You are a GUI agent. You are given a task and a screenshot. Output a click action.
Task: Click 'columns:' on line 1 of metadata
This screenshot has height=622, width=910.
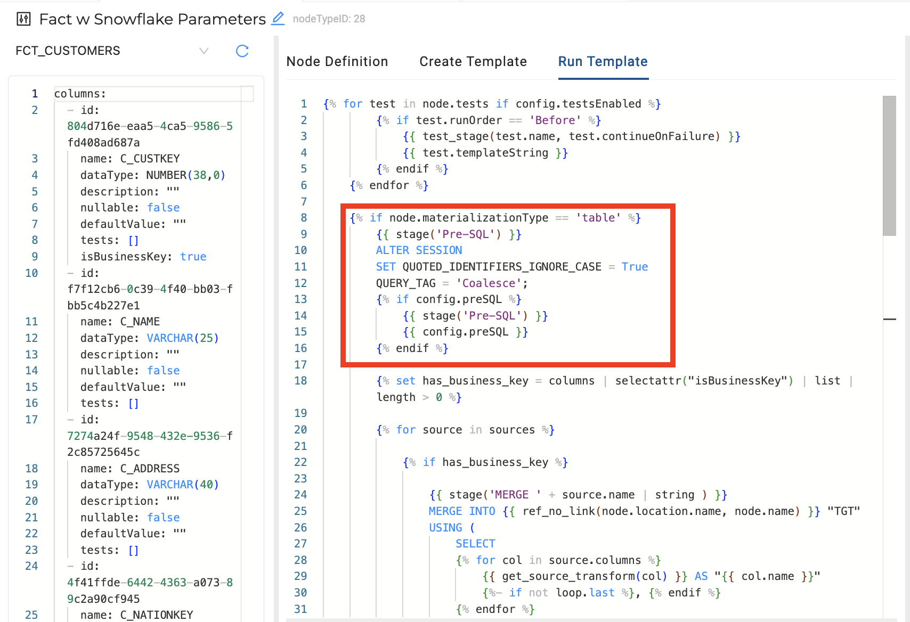80,94
